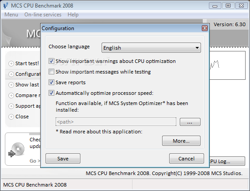Open the Menu menu

coord(11,15)
